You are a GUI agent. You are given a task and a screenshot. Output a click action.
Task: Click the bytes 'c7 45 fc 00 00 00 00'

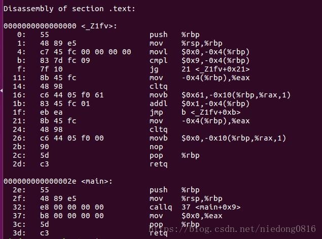[85, 52]
